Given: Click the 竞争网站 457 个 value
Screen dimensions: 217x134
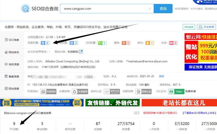Looking at the screenshot, I should click(177, 85).
